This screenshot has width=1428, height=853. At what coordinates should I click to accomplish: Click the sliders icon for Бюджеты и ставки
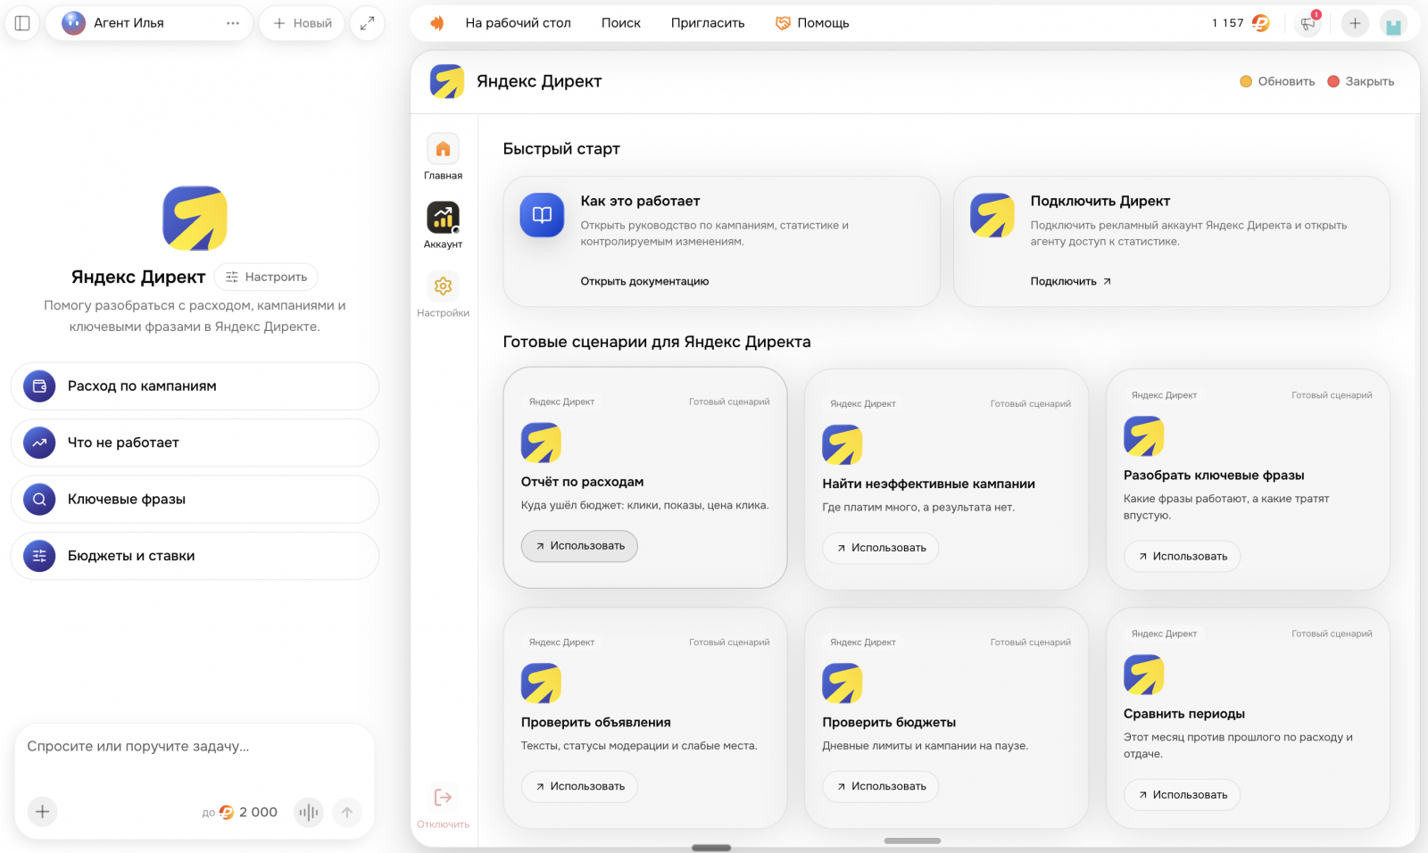click(x=39, y=556)
